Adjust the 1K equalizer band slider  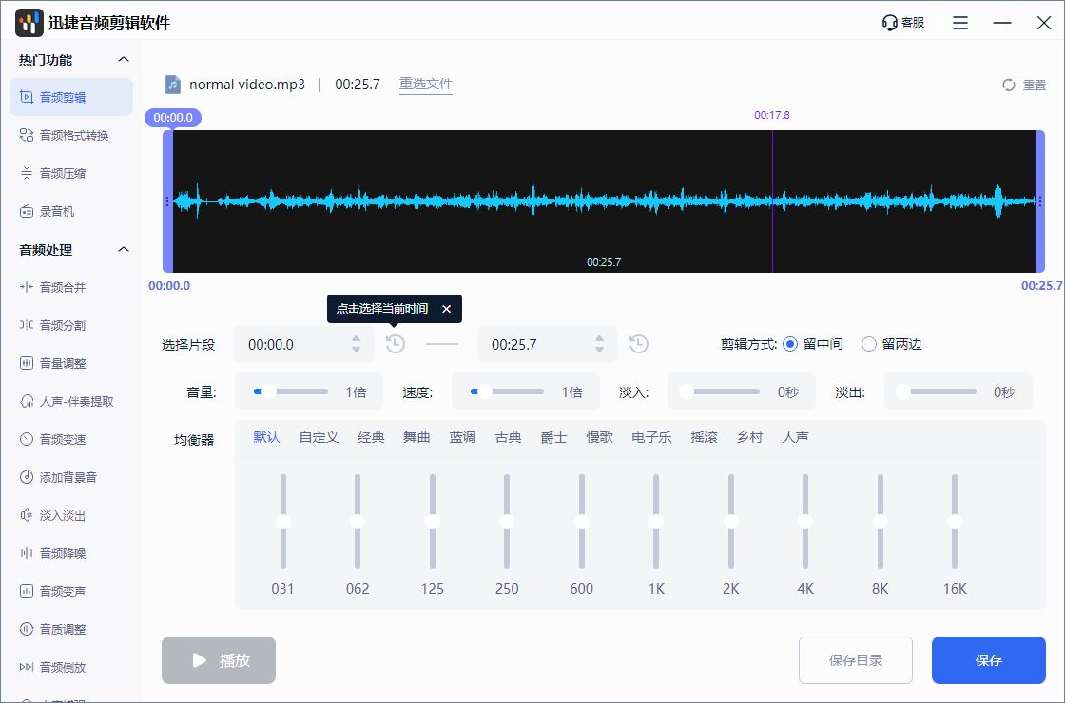tap(656, 522)
